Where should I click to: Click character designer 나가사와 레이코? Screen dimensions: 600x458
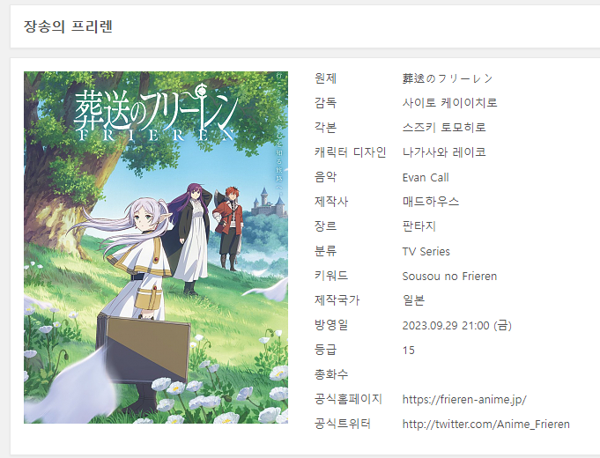point(444,152)
